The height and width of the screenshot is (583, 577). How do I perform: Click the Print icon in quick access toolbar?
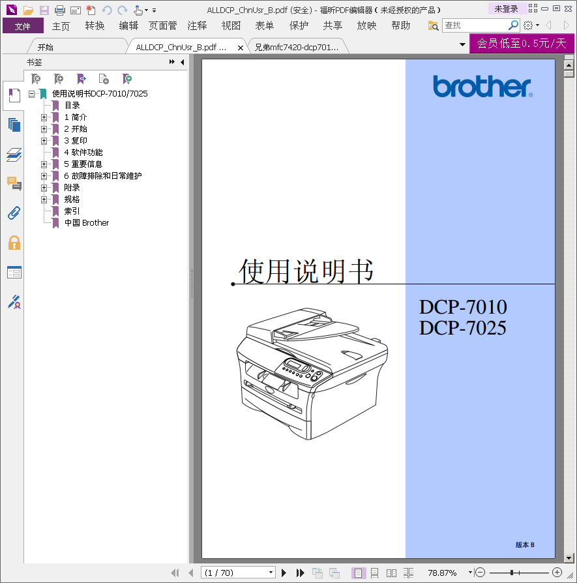point(59,10)
